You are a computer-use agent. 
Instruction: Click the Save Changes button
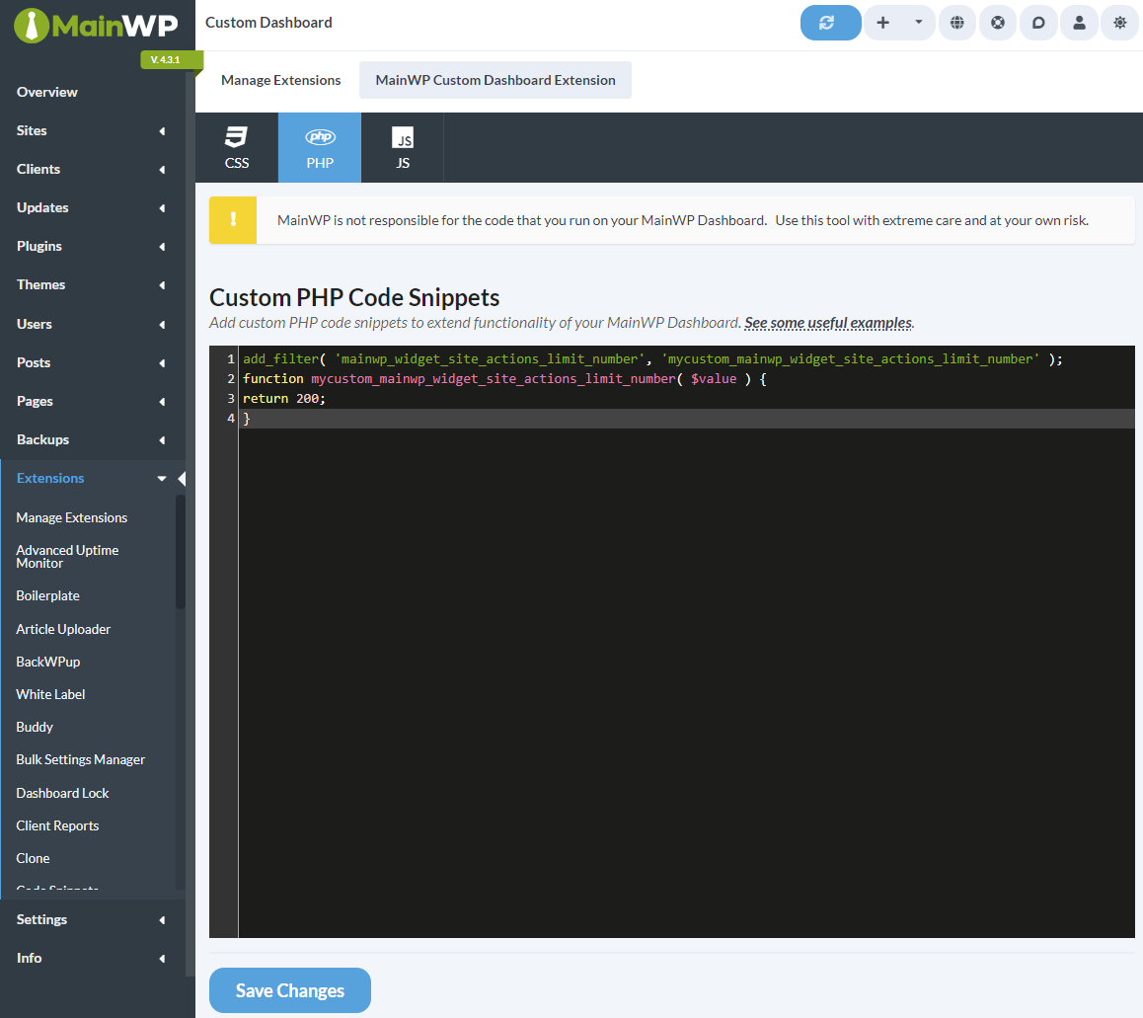click(289, 990)
